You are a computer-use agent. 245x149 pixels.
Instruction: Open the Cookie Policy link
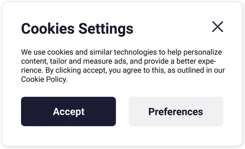pos(44,80)
